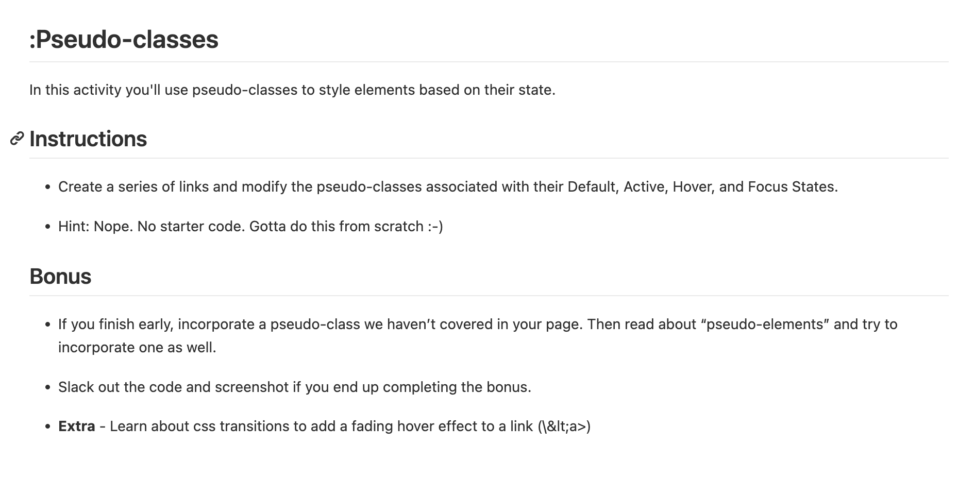
Task: Click the Instructions section heading
Action: [x=88, y=139]
